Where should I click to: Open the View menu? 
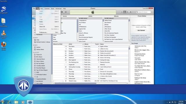pyautogui.click(x=42, y=9)
